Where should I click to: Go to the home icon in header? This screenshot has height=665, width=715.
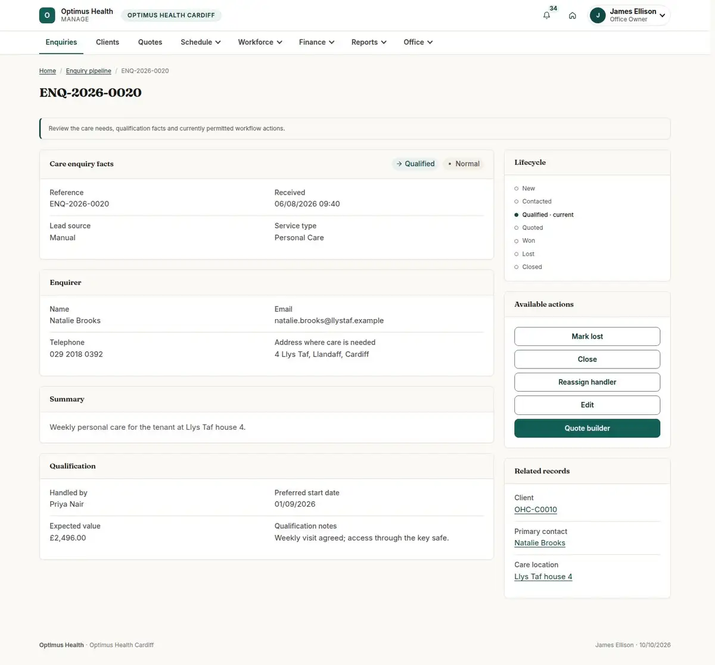click(572, 15)
